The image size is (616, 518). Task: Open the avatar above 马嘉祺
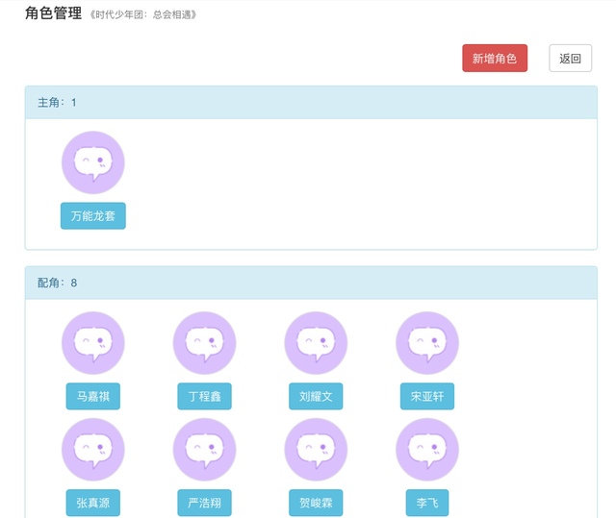(93, 343)
